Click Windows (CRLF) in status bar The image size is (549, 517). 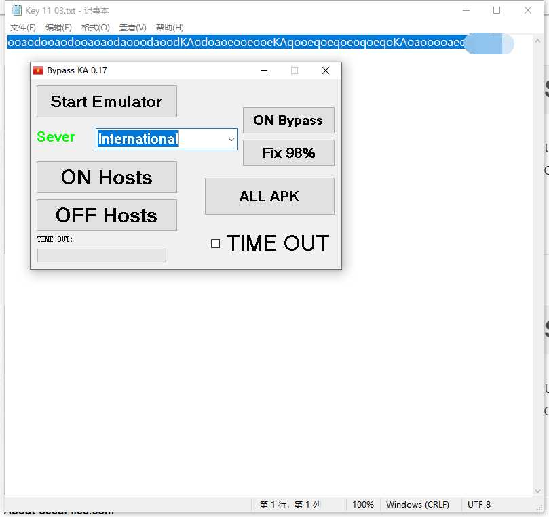tap(417, 504)
